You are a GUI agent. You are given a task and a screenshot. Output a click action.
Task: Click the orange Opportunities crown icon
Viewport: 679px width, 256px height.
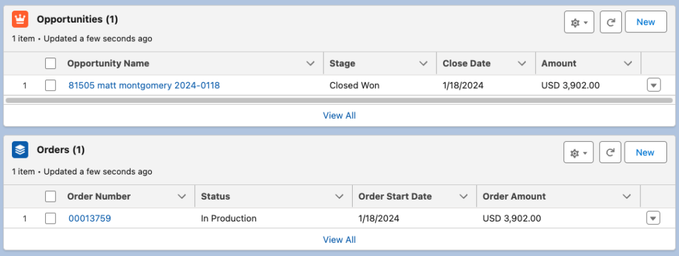[20, 19]
